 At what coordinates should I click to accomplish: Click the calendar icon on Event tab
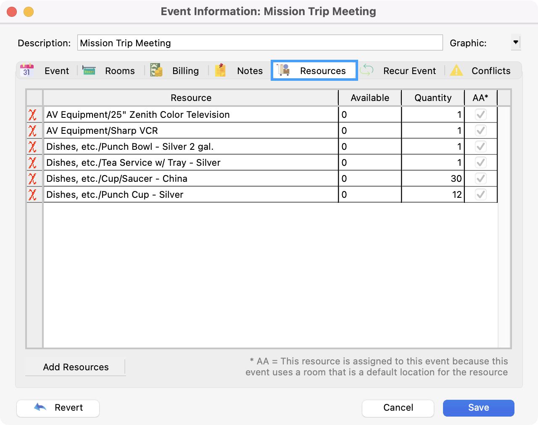point(27,70)
